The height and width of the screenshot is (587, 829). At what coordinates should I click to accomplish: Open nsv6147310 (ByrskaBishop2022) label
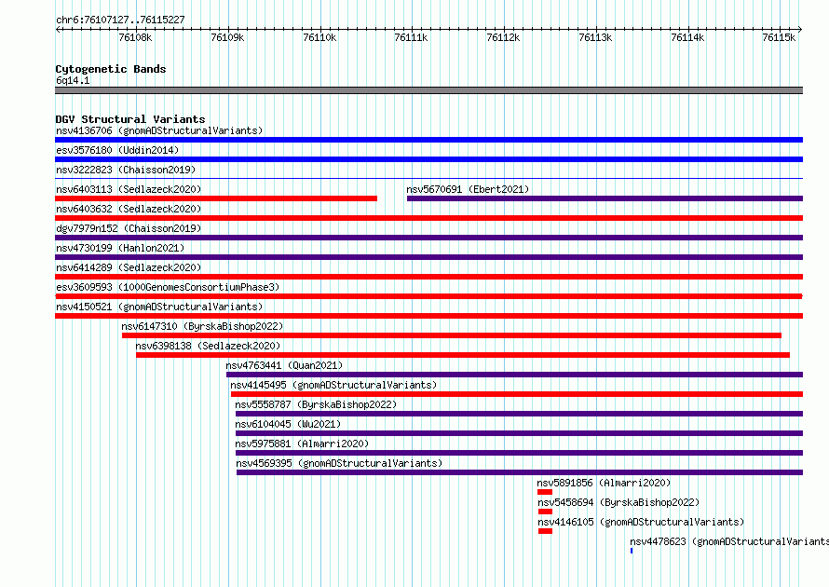pos(202,326)
